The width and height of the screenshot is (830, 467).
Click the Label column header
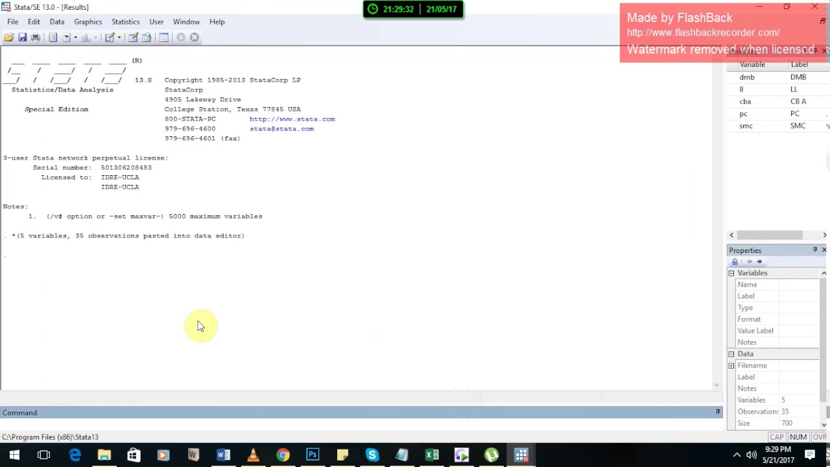coord(800,64)
